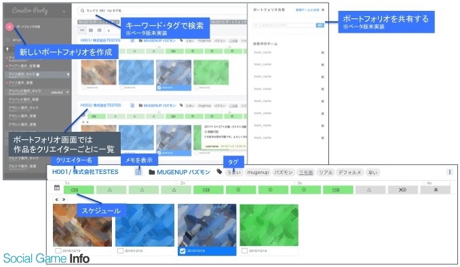Check the enlarged orange-brown thumbnail's checkbox
Viewport: 460px width, 267px height.
[x=58, y=251]
